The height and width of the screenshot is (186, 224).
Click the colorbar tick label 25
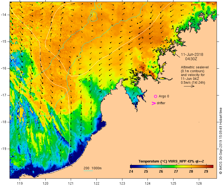click(146, 172)
